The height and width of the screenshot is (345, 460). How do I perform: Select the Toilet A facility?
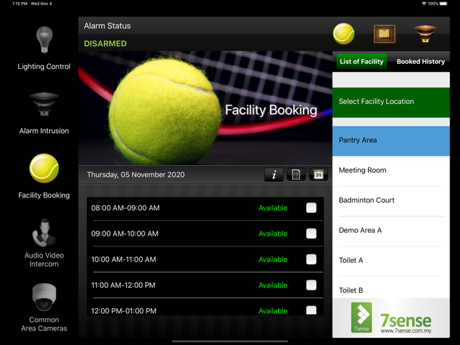(x=391, y=261)
